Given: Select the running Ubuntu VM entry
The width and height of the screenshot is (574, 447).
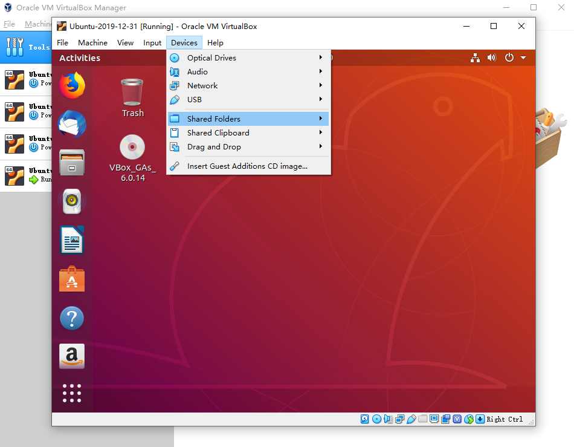Looking at the screenshot, I should (x=26, y=175).
